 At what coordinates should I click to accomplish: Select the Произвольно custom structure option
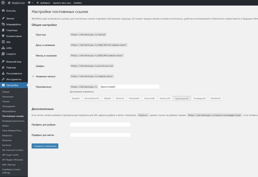[x=33, y=87]
